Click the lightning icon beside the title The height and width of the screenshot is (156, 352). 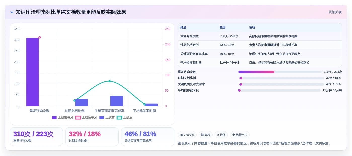click(x=12, y=12)
